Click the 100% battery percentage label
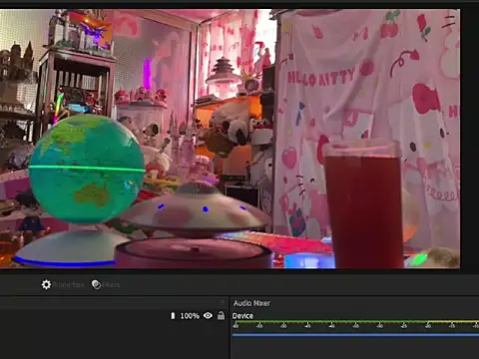479x359 pixels. pos(190,316)
